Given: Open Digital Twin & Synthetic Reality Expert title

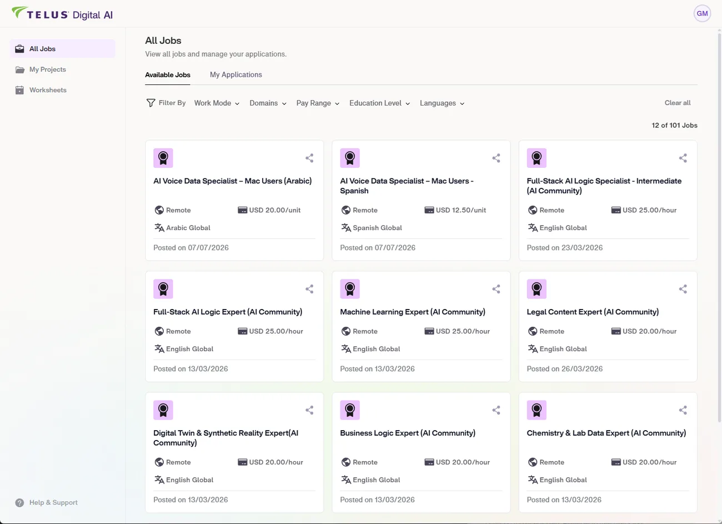Looking at the screenshot, I should [225, 438].
